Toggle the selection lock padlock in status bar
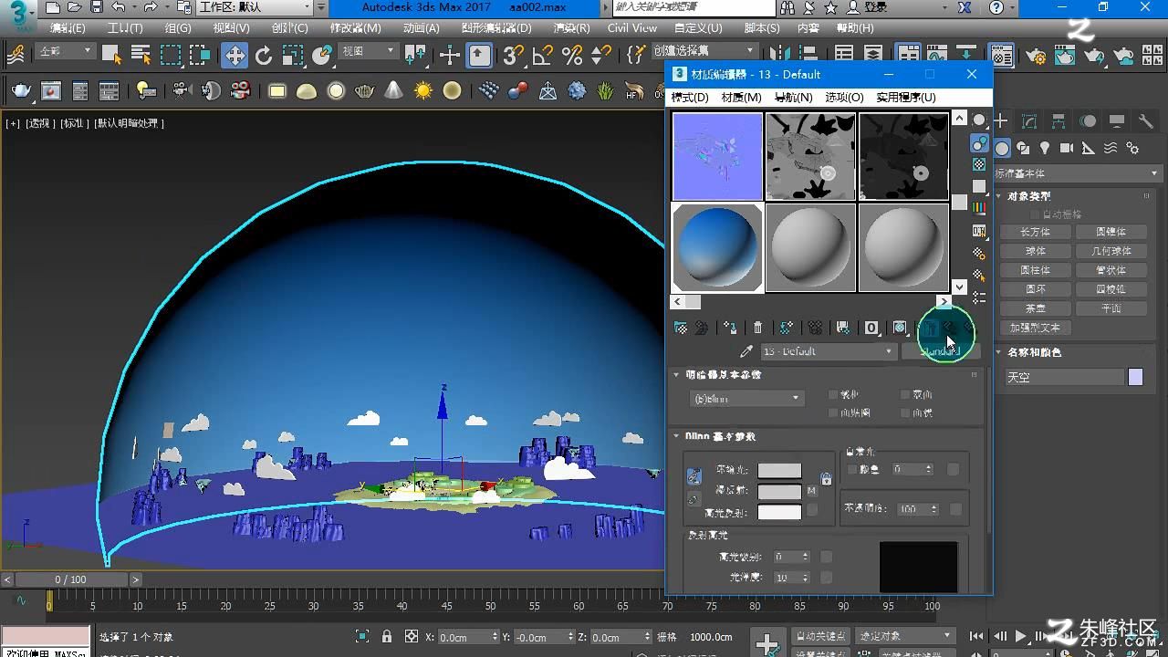Screen dimensions: 1168x657 (387, 637)
